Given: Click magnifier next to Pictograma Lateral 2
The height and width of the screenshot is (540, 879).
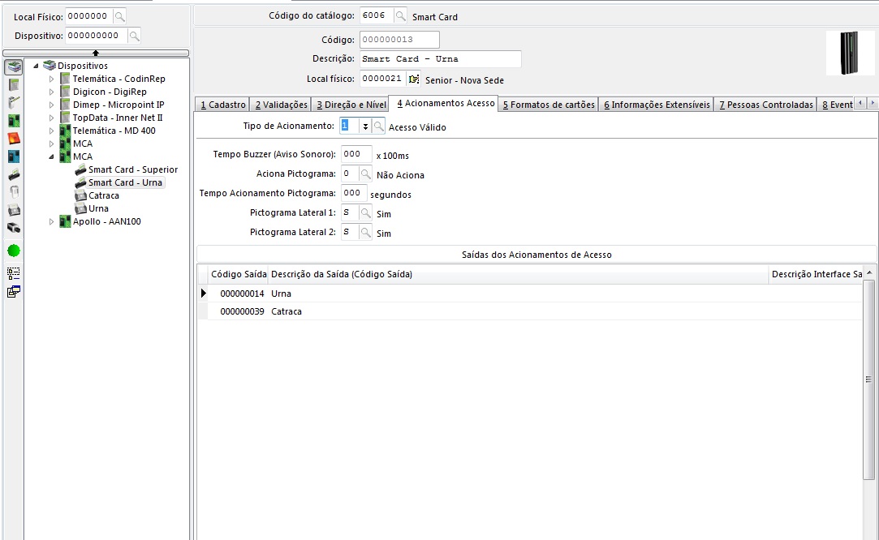Looking at the screenshot, I should pyautogui.click(x=366, y=233).
